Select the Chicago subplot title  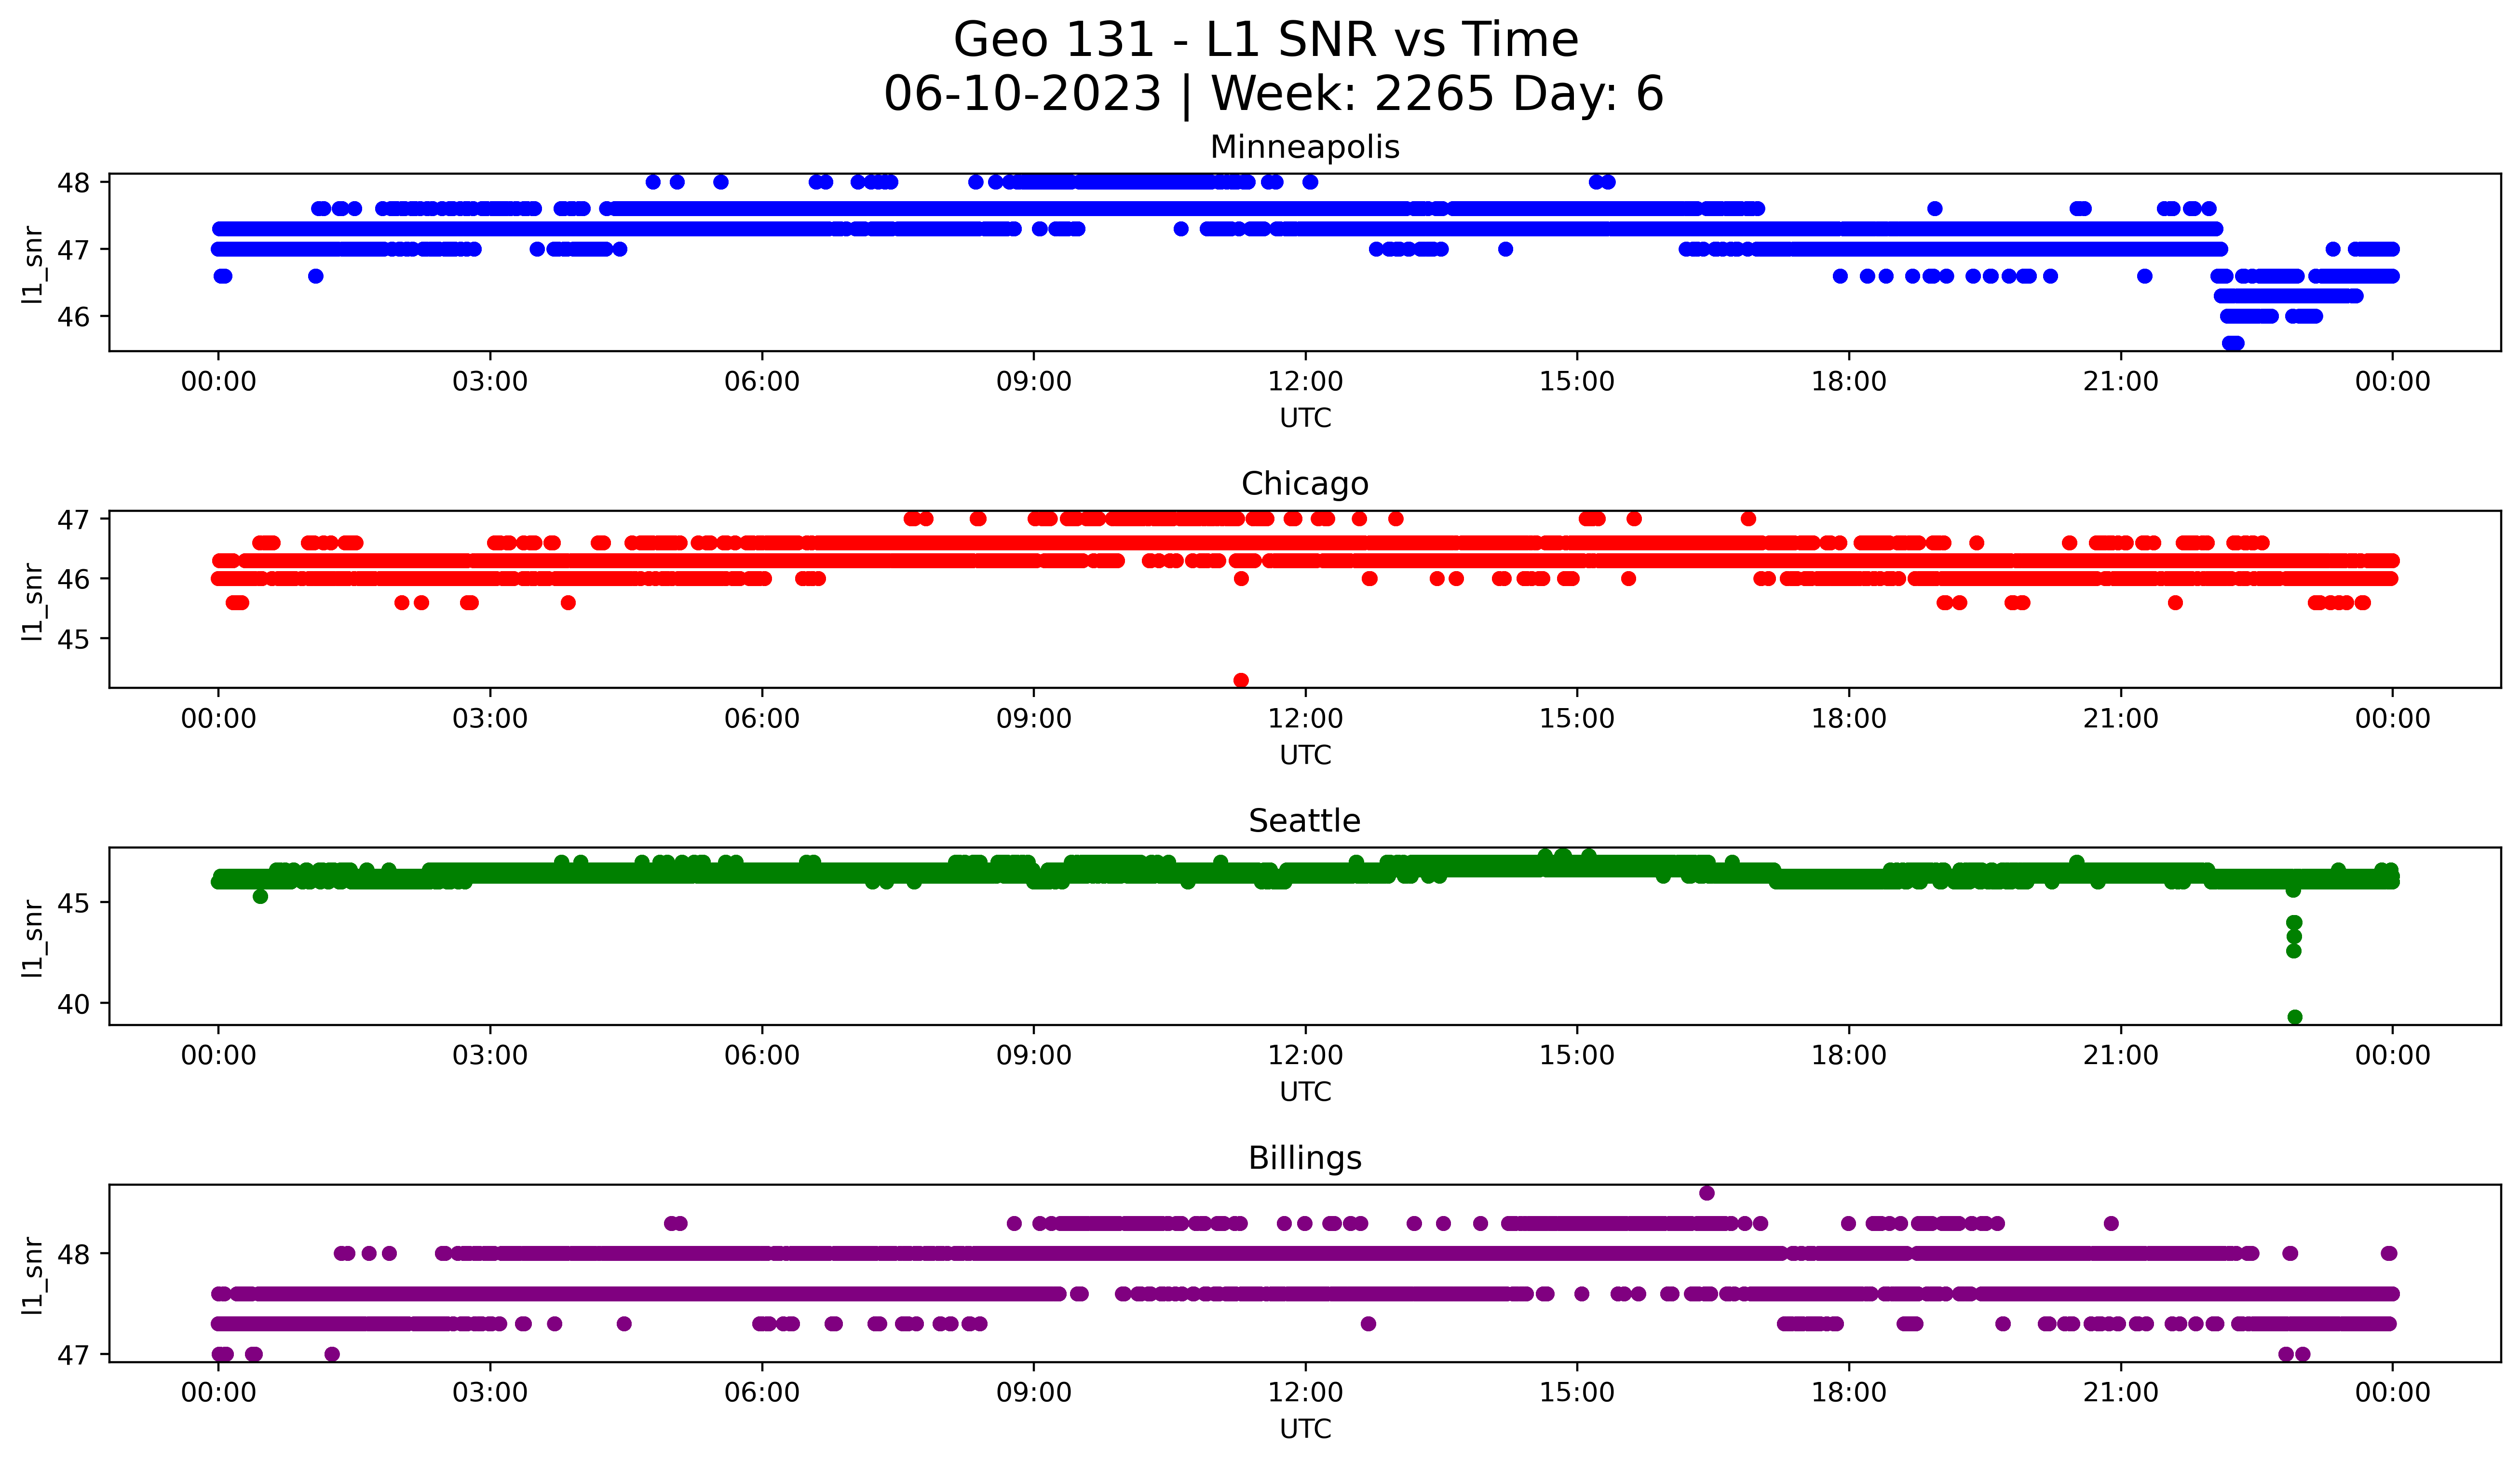(x=1305, y=484)
